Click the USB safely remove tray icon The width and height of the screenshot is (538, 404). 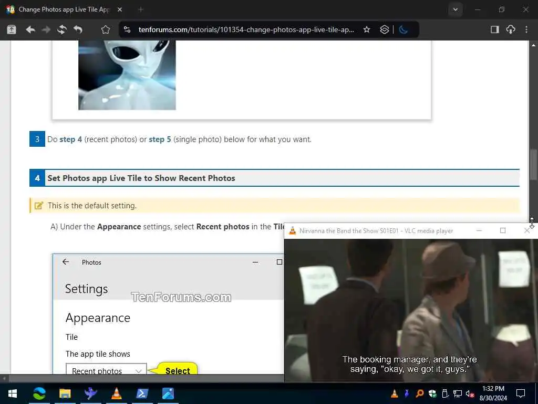[444, 393]
